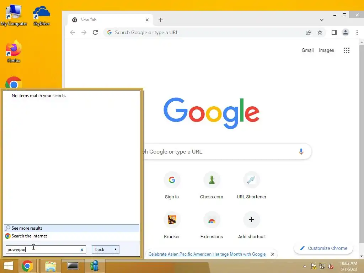This screenshot has height=273, width=364.
Task: Open a new tab with the plus button
Action: [x=160, y=20]
